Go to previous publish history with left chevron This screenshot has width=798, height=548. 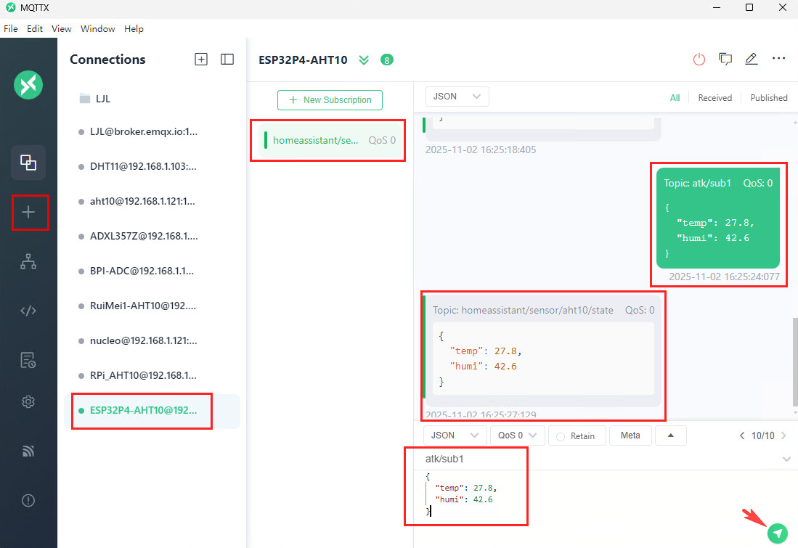coord(742,435)
